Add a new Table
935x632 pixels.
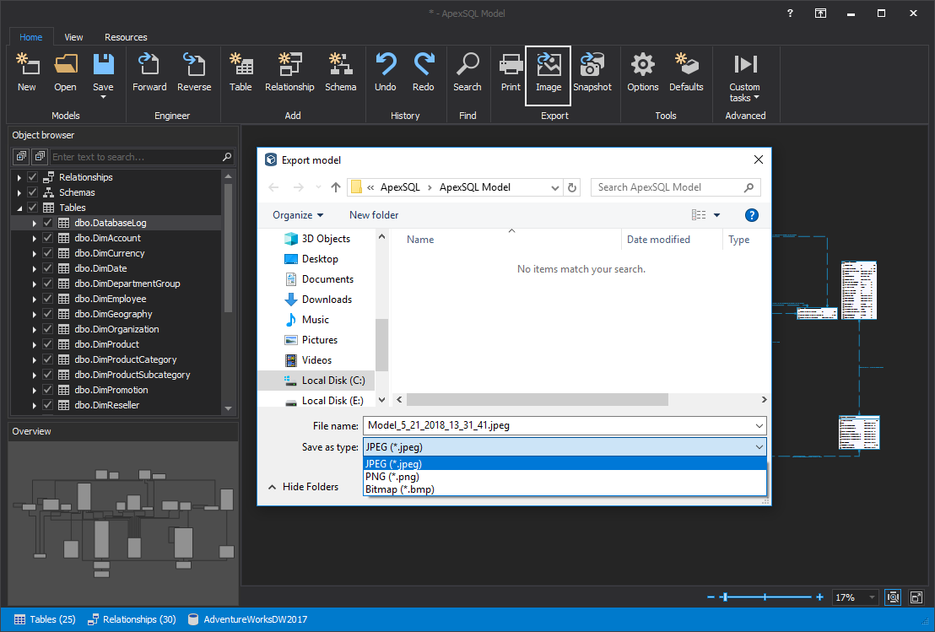(x=241, y=72)
